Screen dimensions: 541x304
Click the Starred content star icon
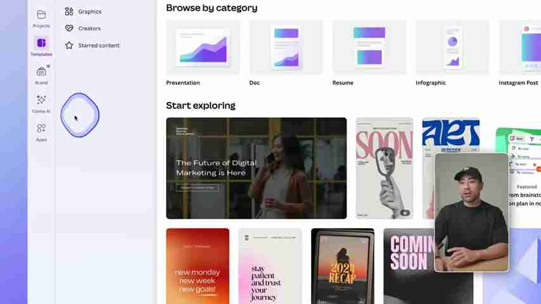tap(69, 45)
